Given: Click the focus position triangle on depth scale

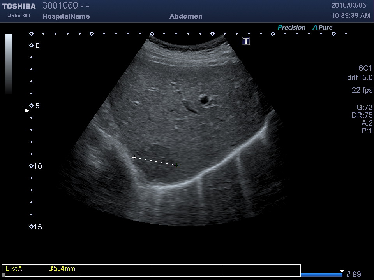Looking at the screenshot, I should click(27, 111).
